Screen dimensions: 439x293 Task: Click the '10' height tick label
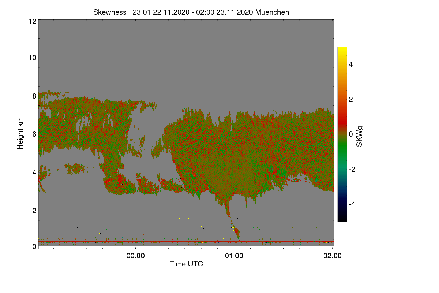tap(32, 58)
